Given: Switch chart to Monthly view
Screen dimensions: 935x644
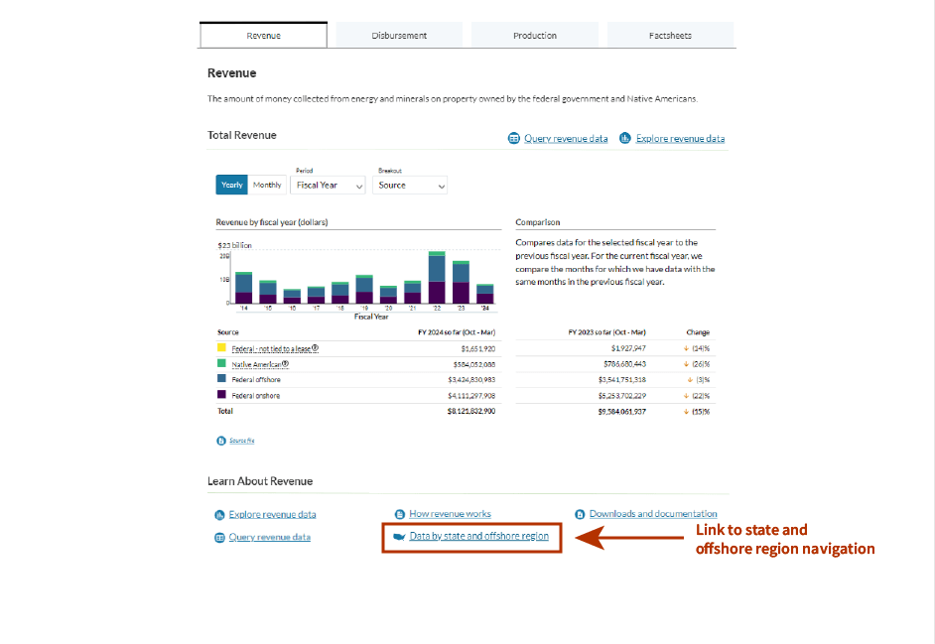Looking at the screenshot, I should [x=267, y=185].
